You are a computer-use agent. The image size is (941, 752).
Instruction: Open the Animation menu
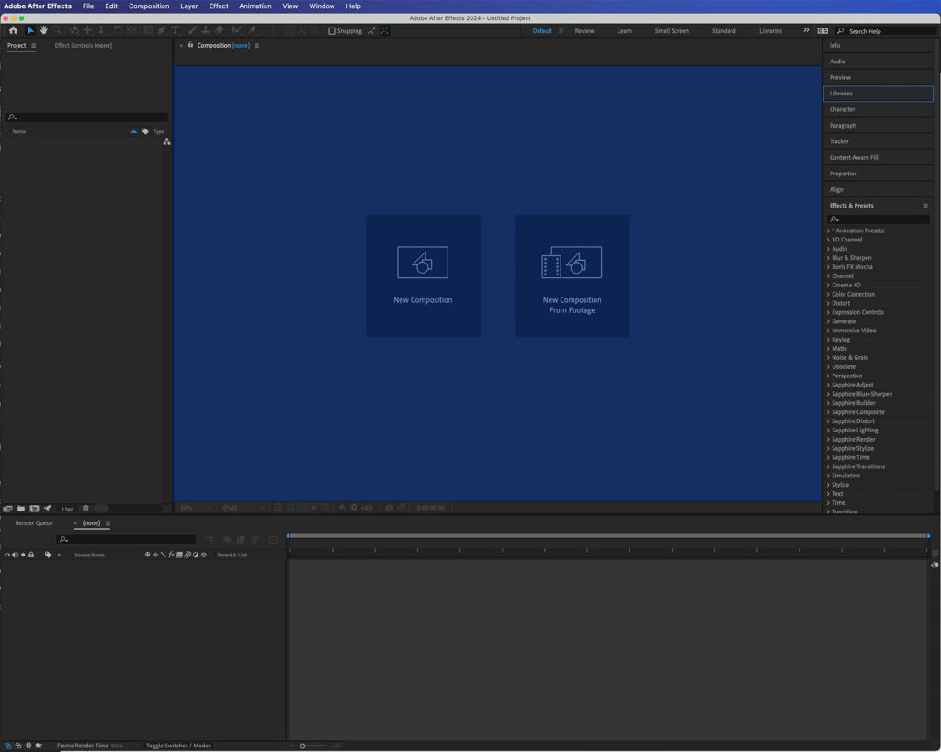pyautogui.click(x=255, y=6)
